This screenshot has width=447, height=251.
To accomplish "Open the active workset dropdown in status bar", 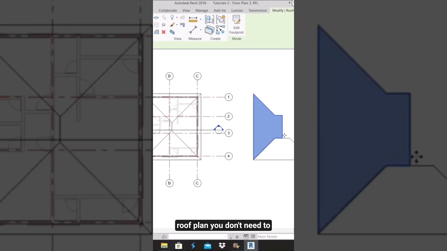I will pyautogui.click(x=198, y=237).
